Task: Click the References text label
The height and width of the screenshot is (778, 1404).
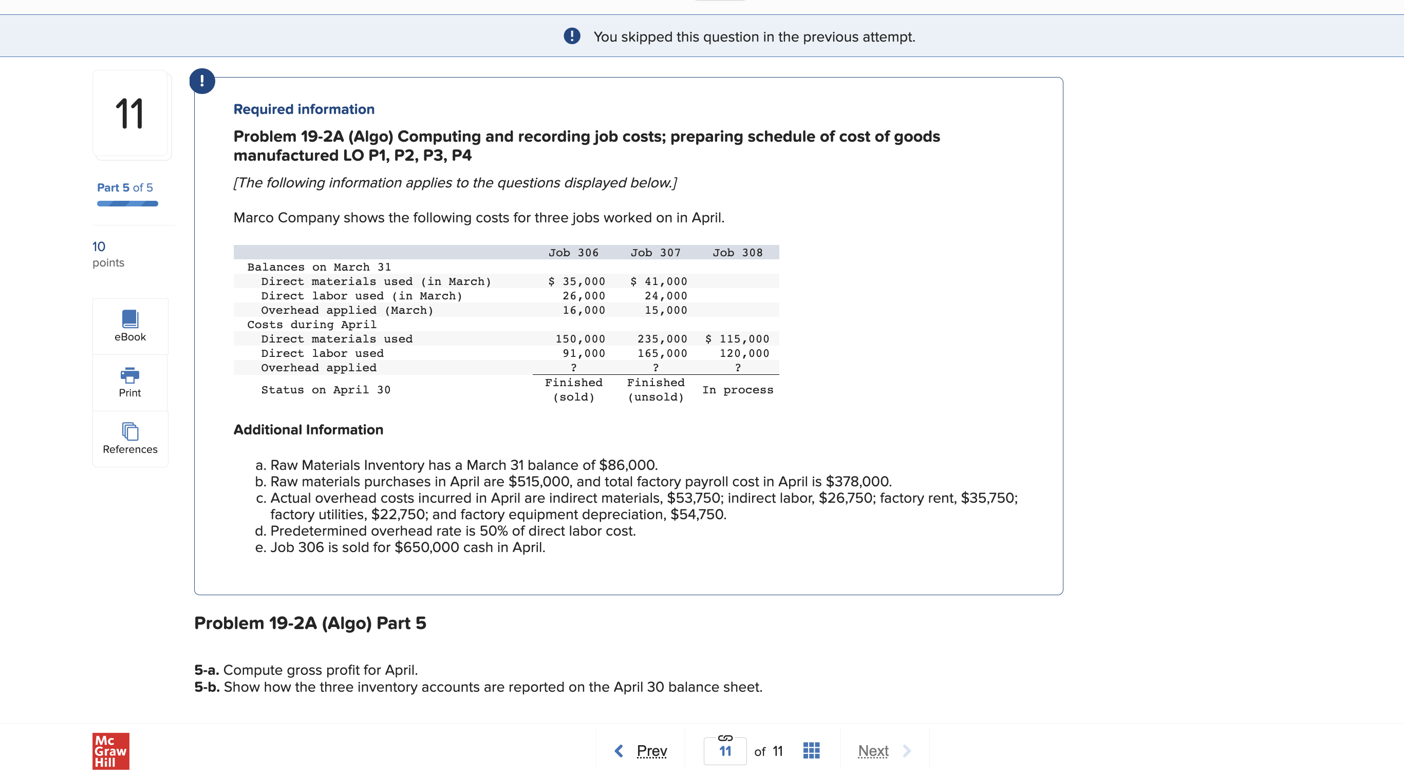Action: tap(130, 449)
